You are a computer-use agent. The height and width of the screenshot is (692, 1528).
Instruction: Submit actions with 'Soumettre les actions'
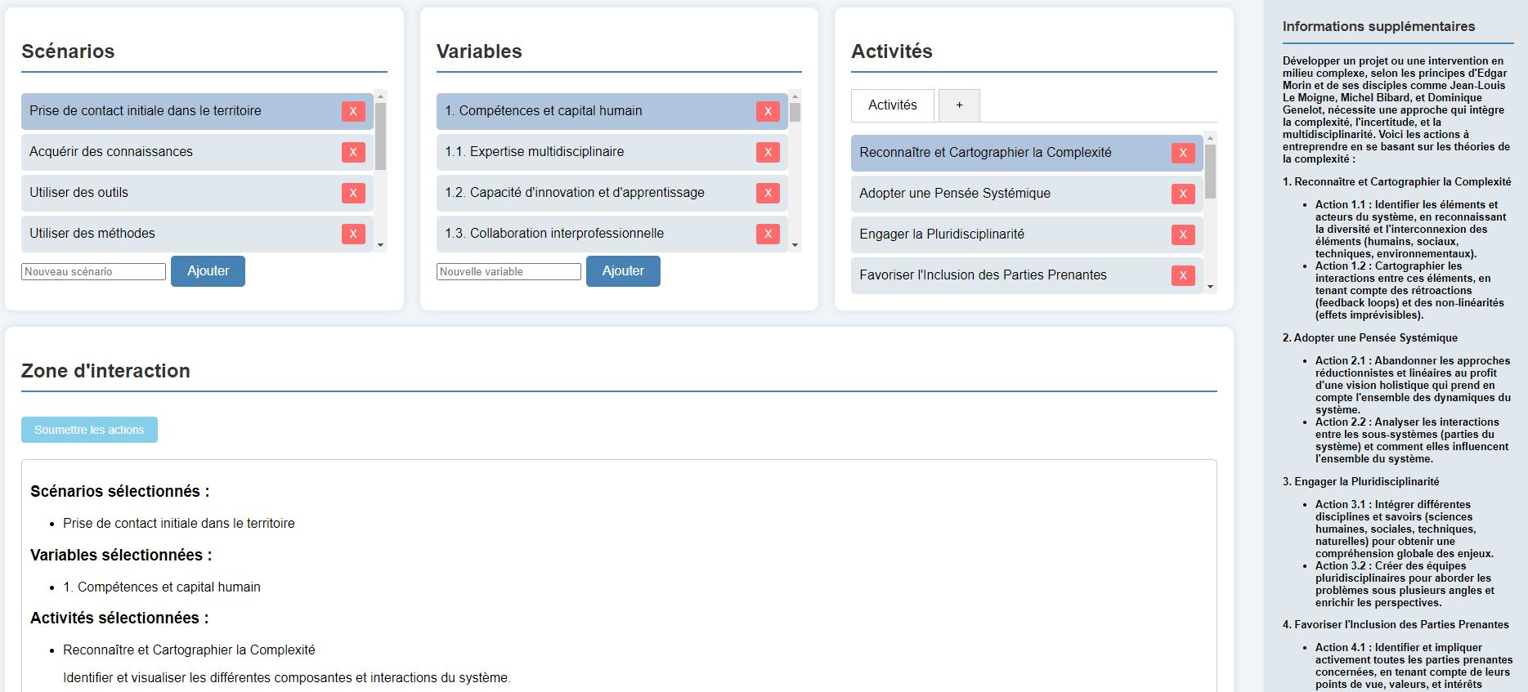pos(89,430)
